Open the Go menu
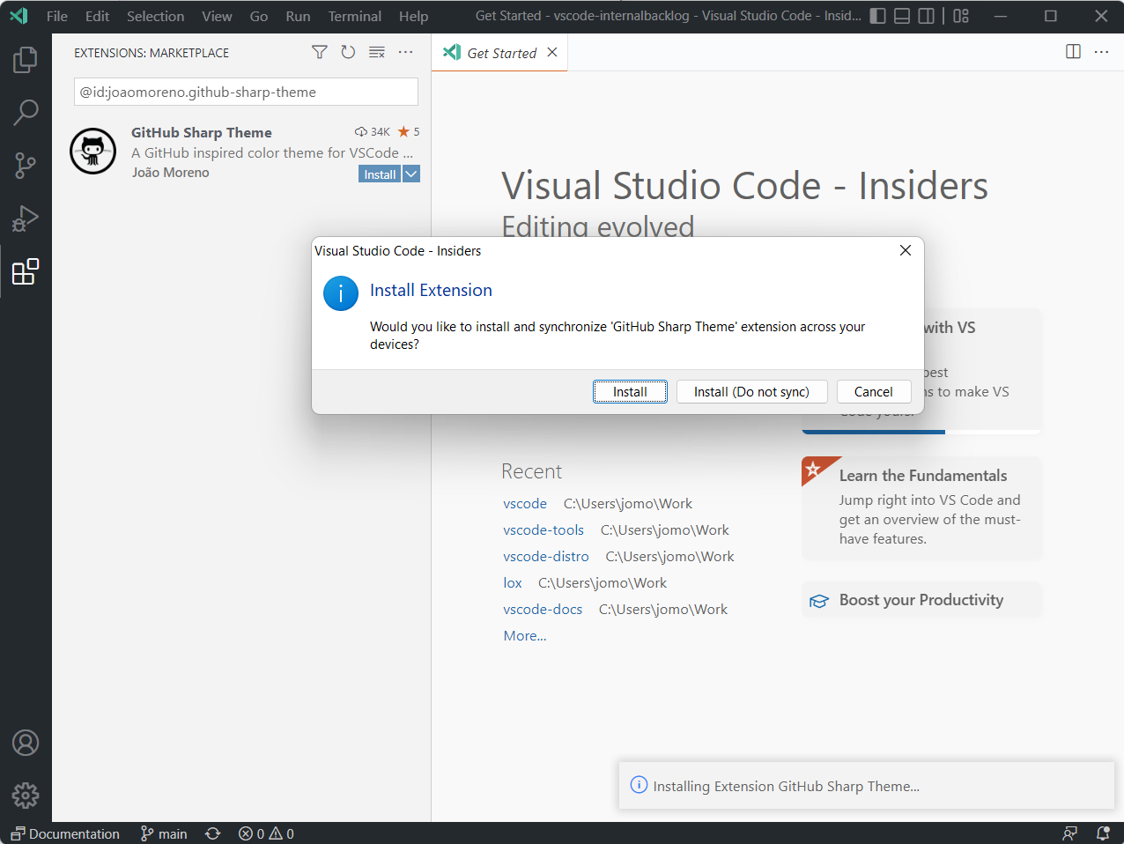Viewport: 1124px width, 844px height. tap(259, 16)
